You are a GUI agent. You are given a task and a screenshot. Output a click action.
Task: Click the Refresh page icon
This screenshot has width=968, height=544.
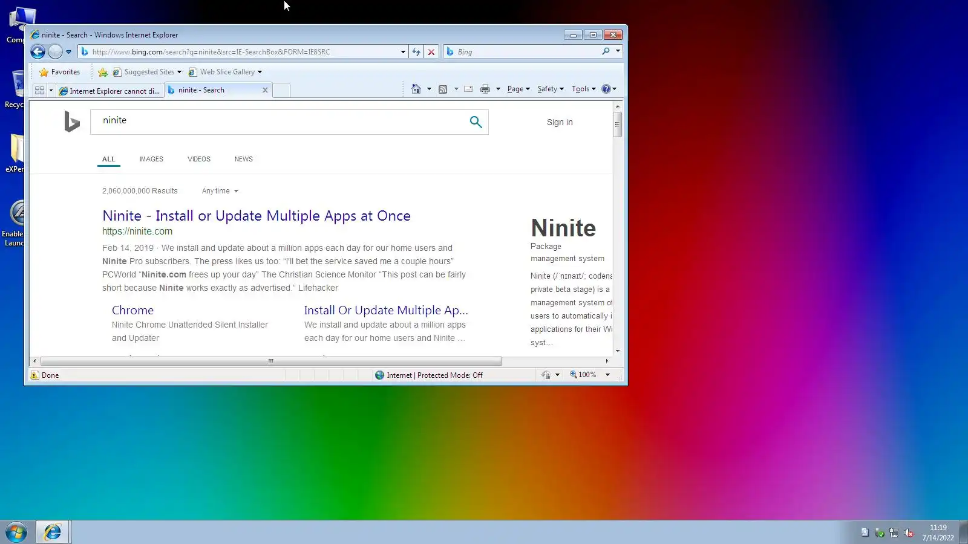pyautogui.click(x=416, y=52)
